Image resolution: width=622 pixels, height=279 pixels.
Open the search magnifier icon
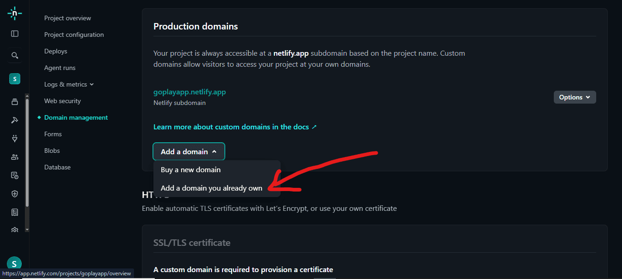tap(15, 56)
